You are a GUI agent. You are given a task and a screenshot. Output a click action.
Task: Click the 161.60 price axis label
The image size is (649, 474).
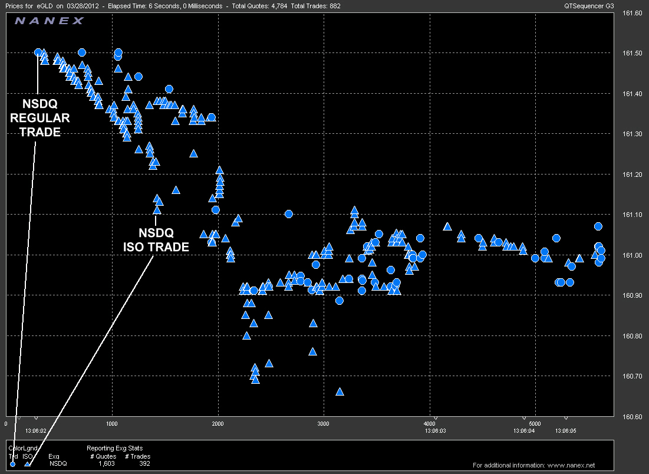coord(632,13)
